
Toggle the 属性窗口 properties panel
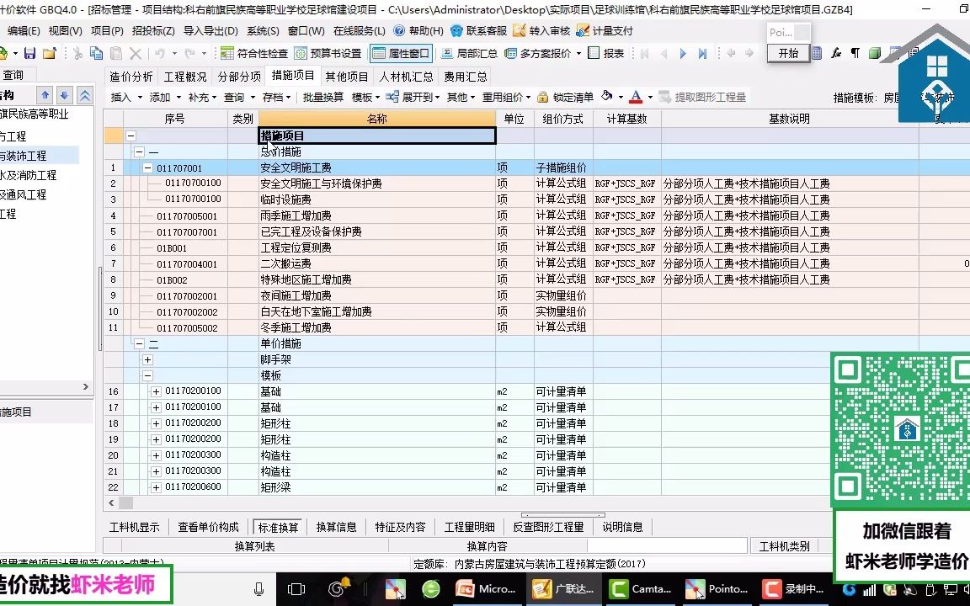pyautogui.click(x=401, y=52)
